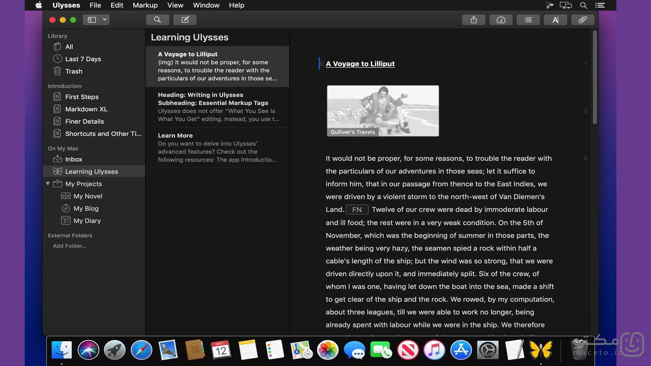Open Ulysses butterfly icon in Dock
The image size is (651, 366).
tap(541, 350)
